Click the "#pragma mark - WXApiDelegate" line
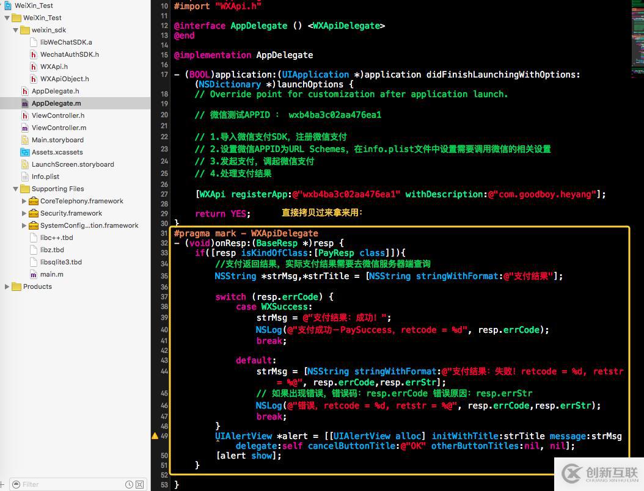This screenshot has height=491, width=644. click(x=246, y=234)
